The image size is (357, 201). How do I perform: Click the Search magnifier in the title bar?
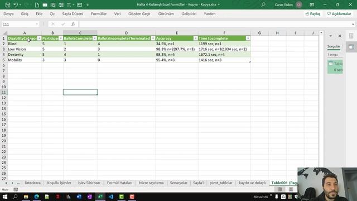(x=263, y=4)
